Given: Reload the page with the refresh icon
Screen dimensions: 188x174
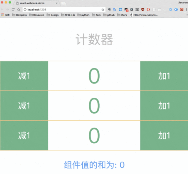Looking at the screenshot, I should [x=13, y=9].
